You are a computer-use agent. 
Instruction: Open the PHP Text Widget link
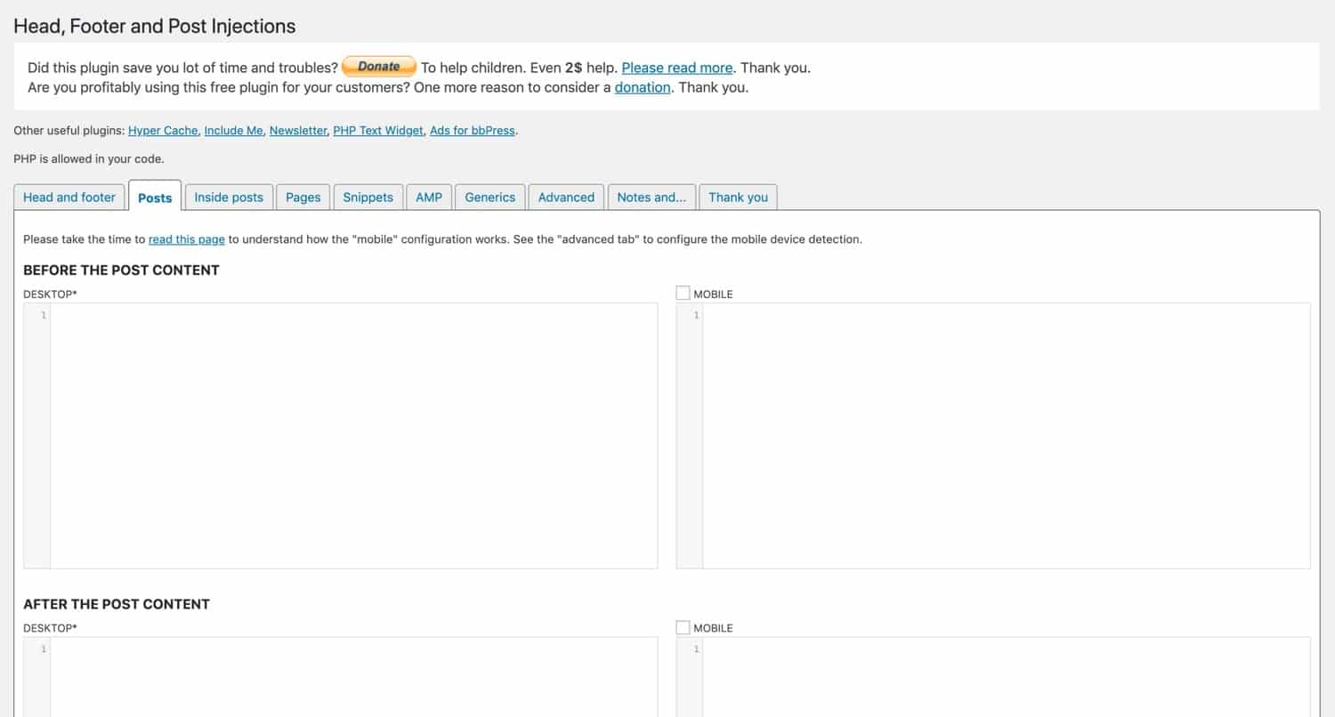click(x=378, y=131)
